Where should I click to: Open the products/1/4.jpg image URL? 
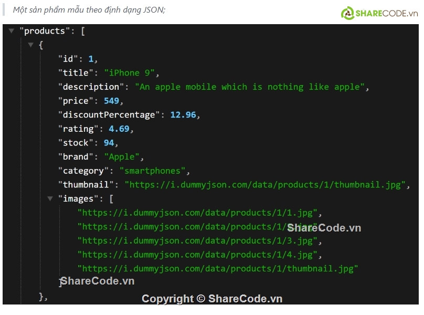click(x=197, y=255)
